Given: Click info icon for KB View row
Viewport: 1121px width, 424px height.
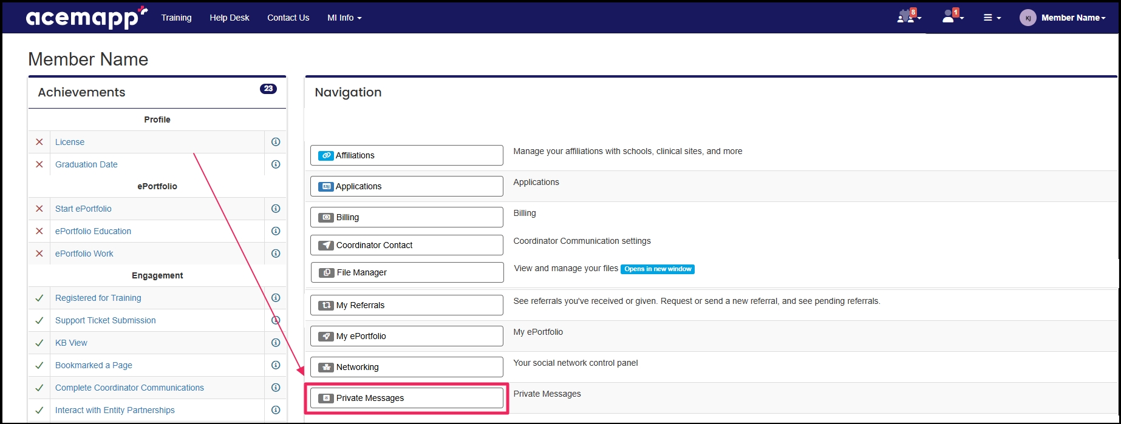Looking at the screenshot, I should click(276, 343).
